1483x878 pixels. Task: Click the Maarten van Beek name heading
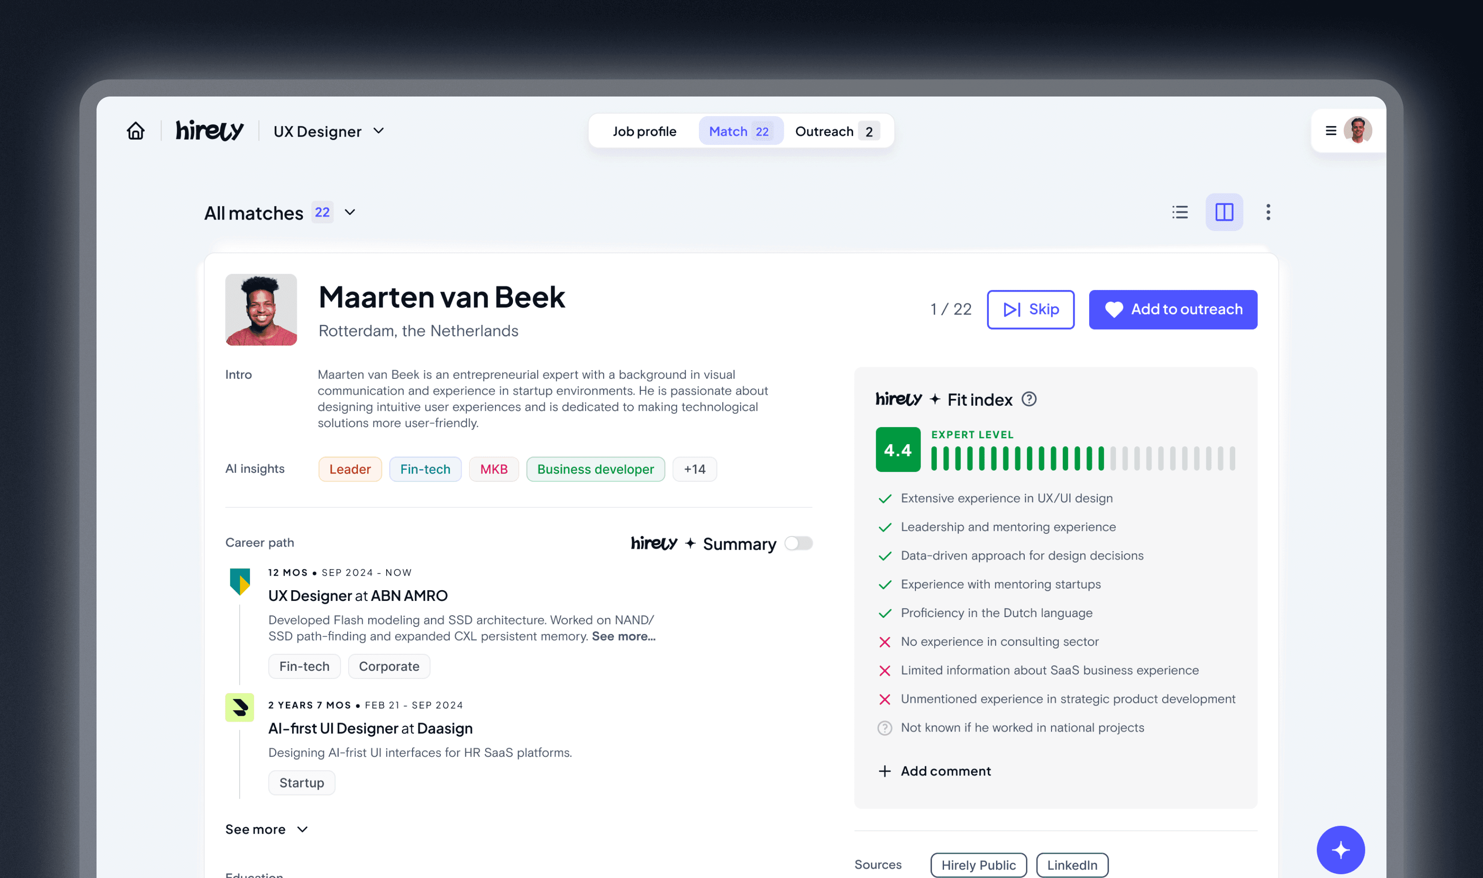pyautogui.click(x=442, y=297)
